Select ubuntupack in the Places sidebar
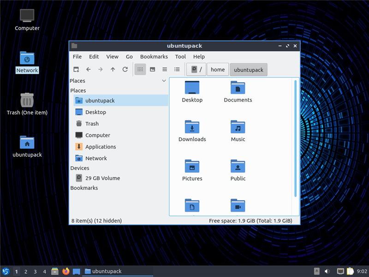 click(x=121, y=101)
